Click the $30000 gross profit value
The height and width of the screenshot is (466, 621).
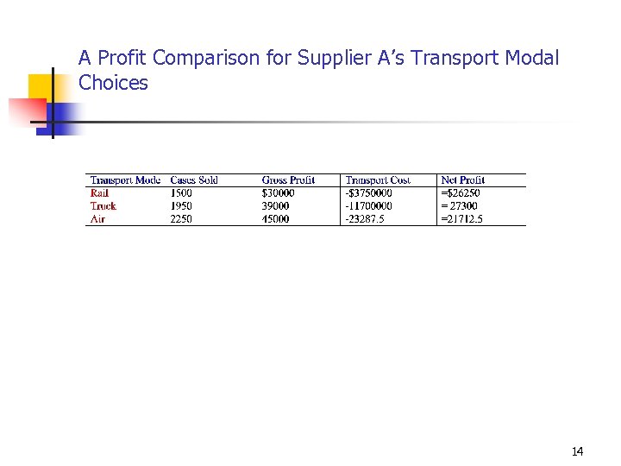pyautogui.click(x=278, y=193)
